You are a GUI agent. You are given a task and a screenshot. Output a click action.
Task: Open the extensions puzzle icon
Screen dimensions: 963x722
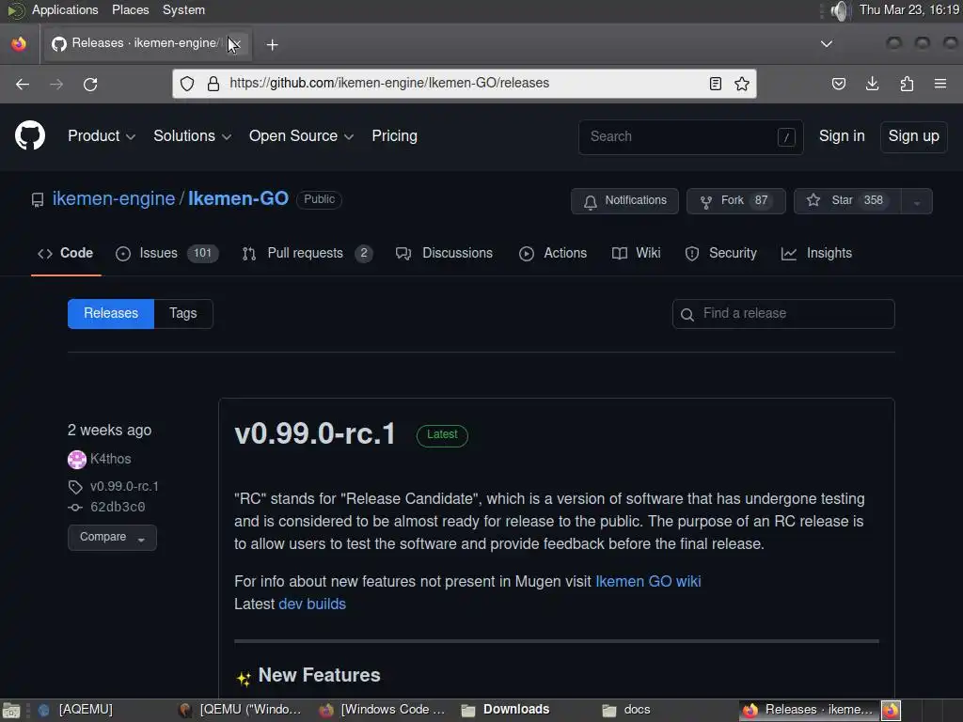907,84
